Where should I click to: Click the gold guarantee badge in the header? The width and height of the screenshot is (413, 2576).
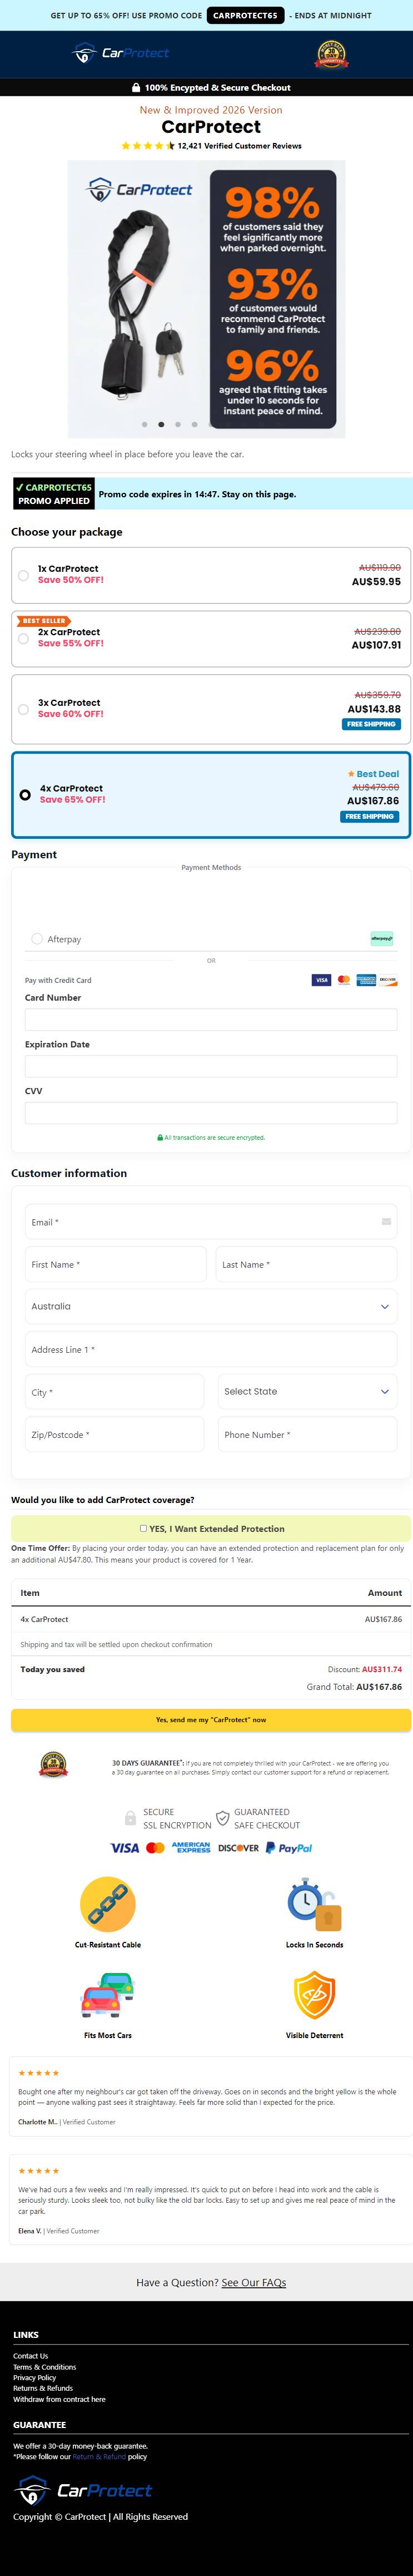point(331,54)
